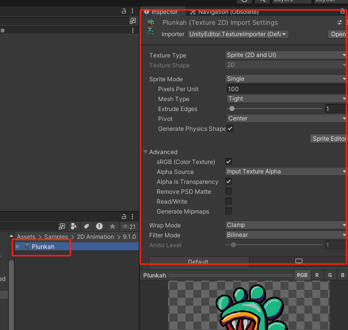Screen dimensions: 348x330
Task: Click the Assets breadcrumb
Action: point(26,237)
